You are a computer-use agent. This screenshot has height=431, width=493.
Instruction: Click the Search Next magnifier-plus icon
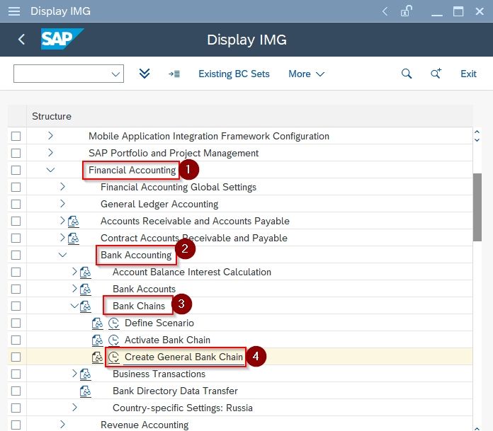coord(436,74)
